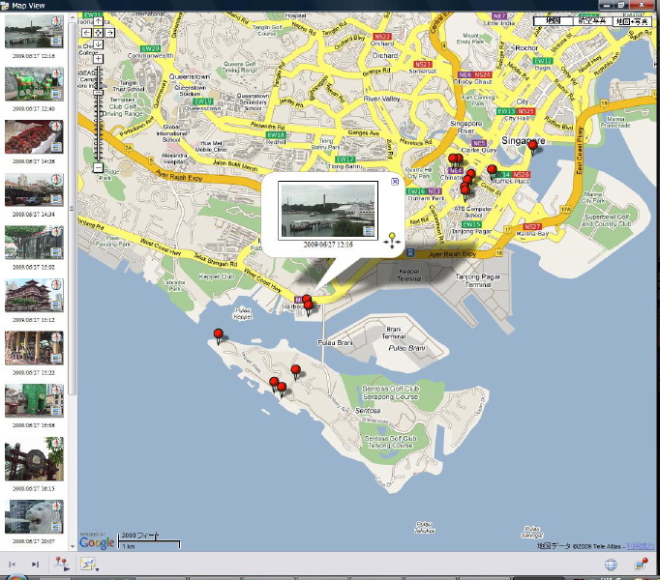
Task: Switch to the 地図 map view
Action: pyautogui.click(x=553, y=19)
